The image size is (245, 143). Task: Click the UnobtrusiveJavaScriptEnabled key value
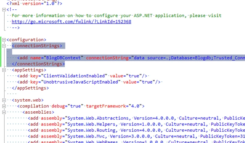tap(80, 82)
